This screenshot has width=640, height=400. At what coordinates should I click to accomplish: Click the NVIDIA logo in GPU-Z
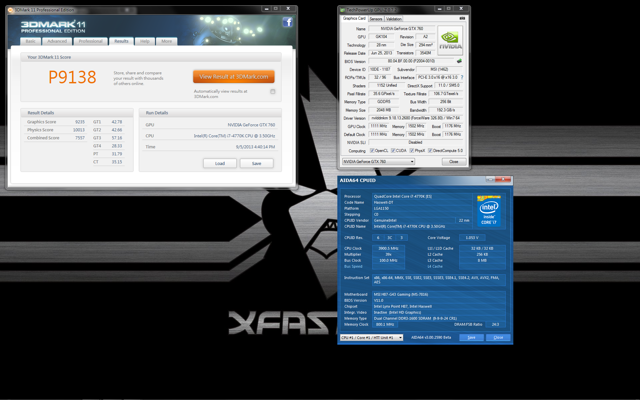[450, 41]
